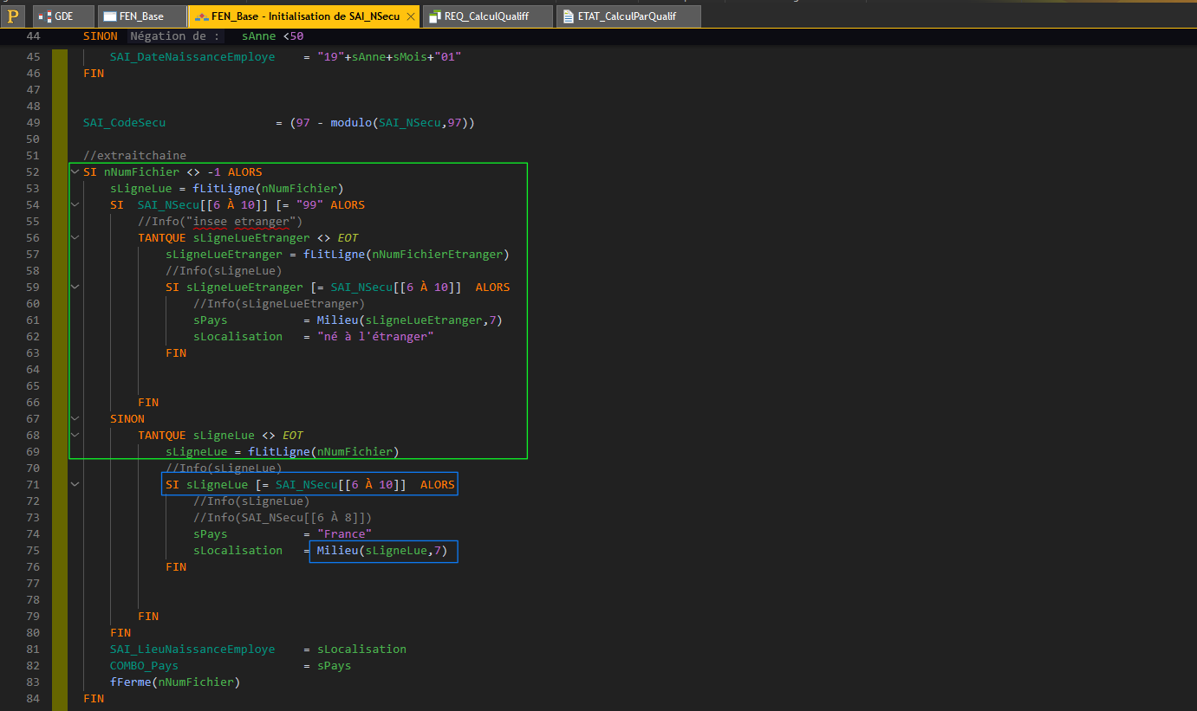Screen dimensions: 1197x711
Task: Click line number 49 in the gutter
Action: (33, 123)
